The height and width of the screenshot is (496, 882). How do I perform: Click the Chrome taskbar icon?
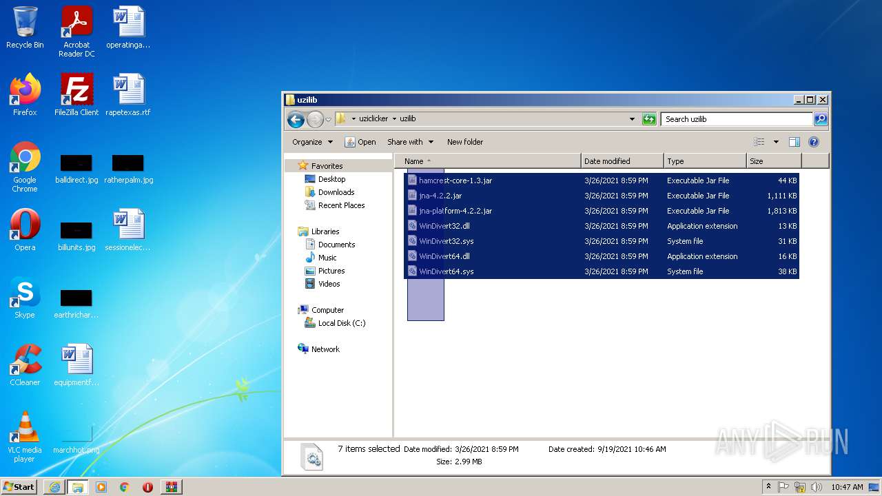(x=125, y=487)
